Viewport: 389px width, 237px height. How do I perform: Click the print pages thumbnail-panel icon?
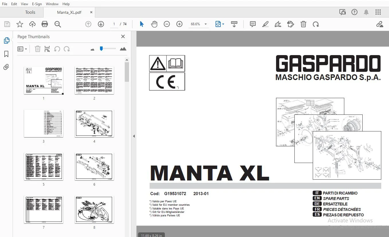[47, 49]
